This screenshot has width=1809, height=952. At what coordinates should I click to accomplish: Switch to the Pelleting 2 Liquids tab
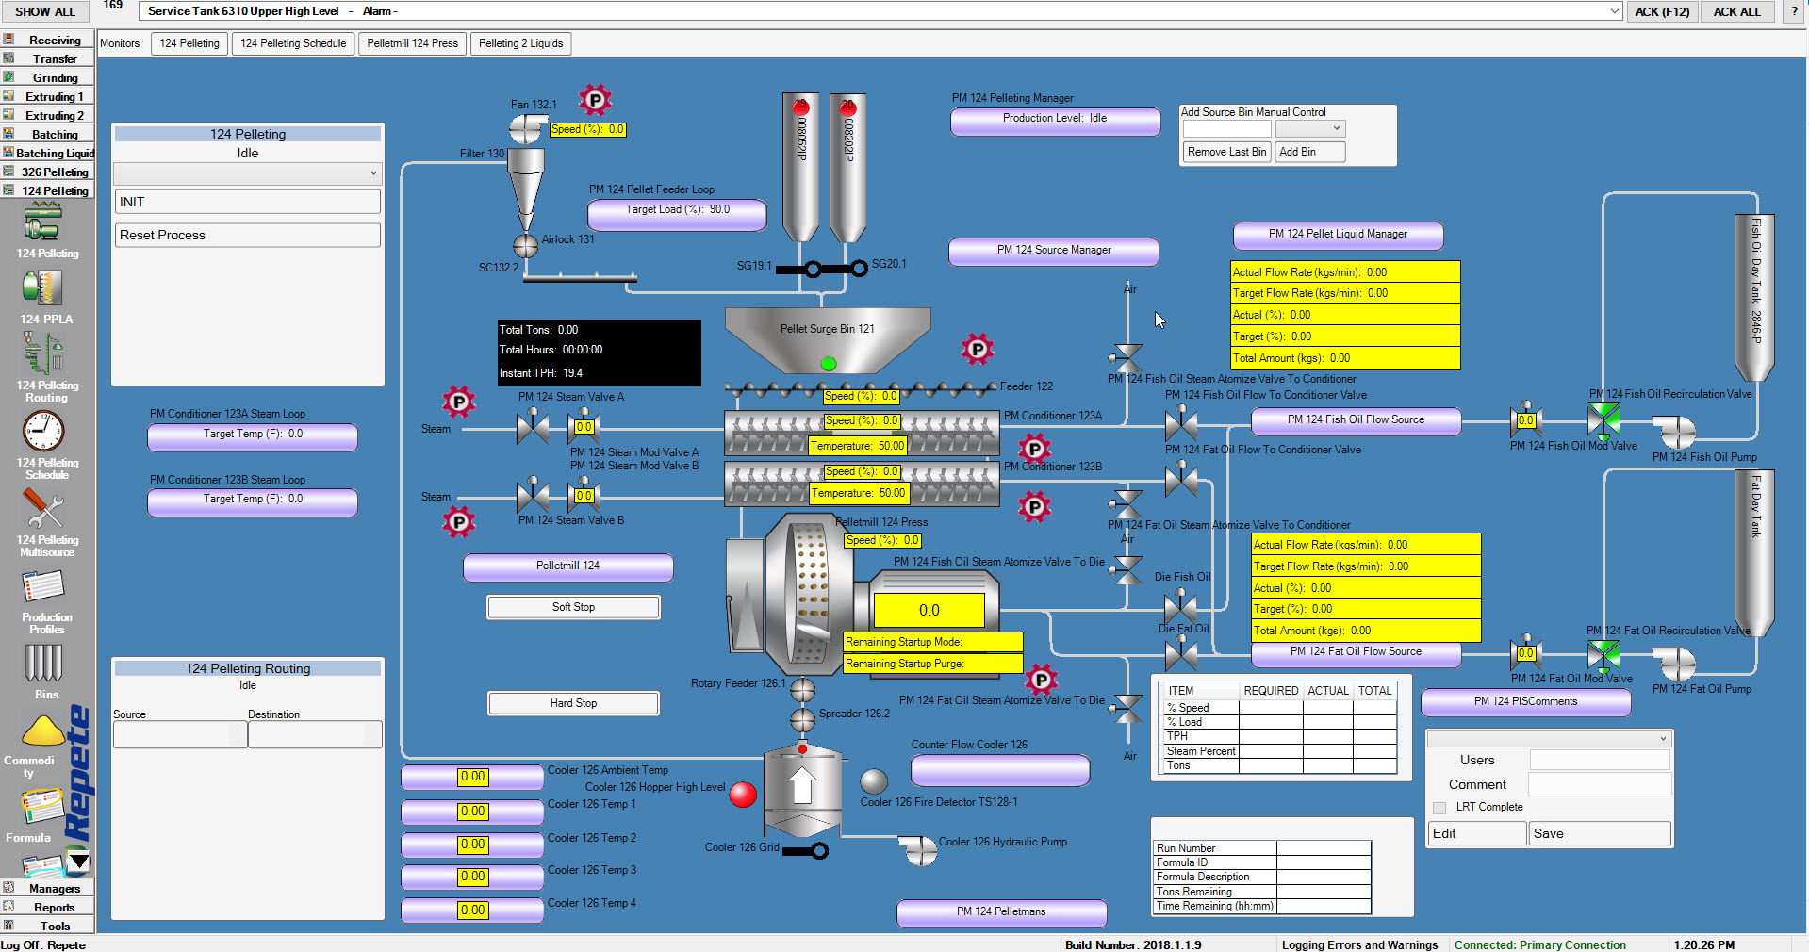(520, 43)
